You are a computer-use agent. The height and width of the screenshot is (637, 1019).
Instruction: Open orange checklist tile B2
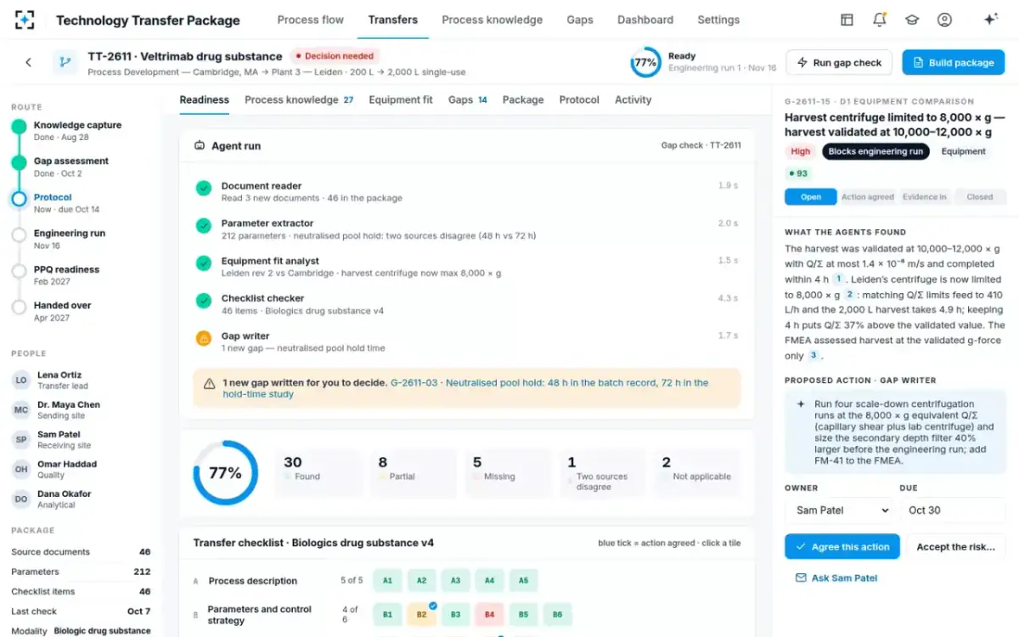point(421,614)
